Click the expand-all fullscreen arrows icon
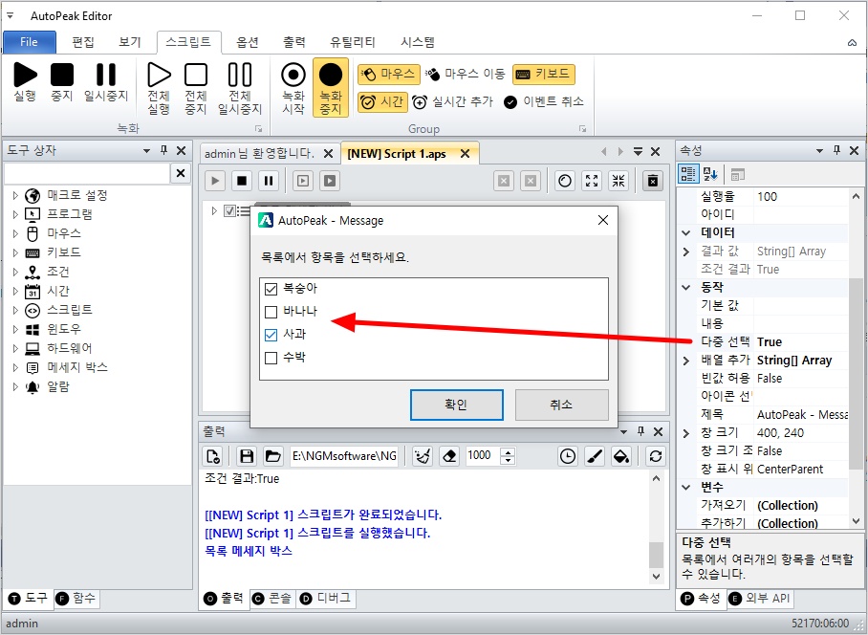The width and height of the screenshot is (868, 635). (x=592, y=181)
